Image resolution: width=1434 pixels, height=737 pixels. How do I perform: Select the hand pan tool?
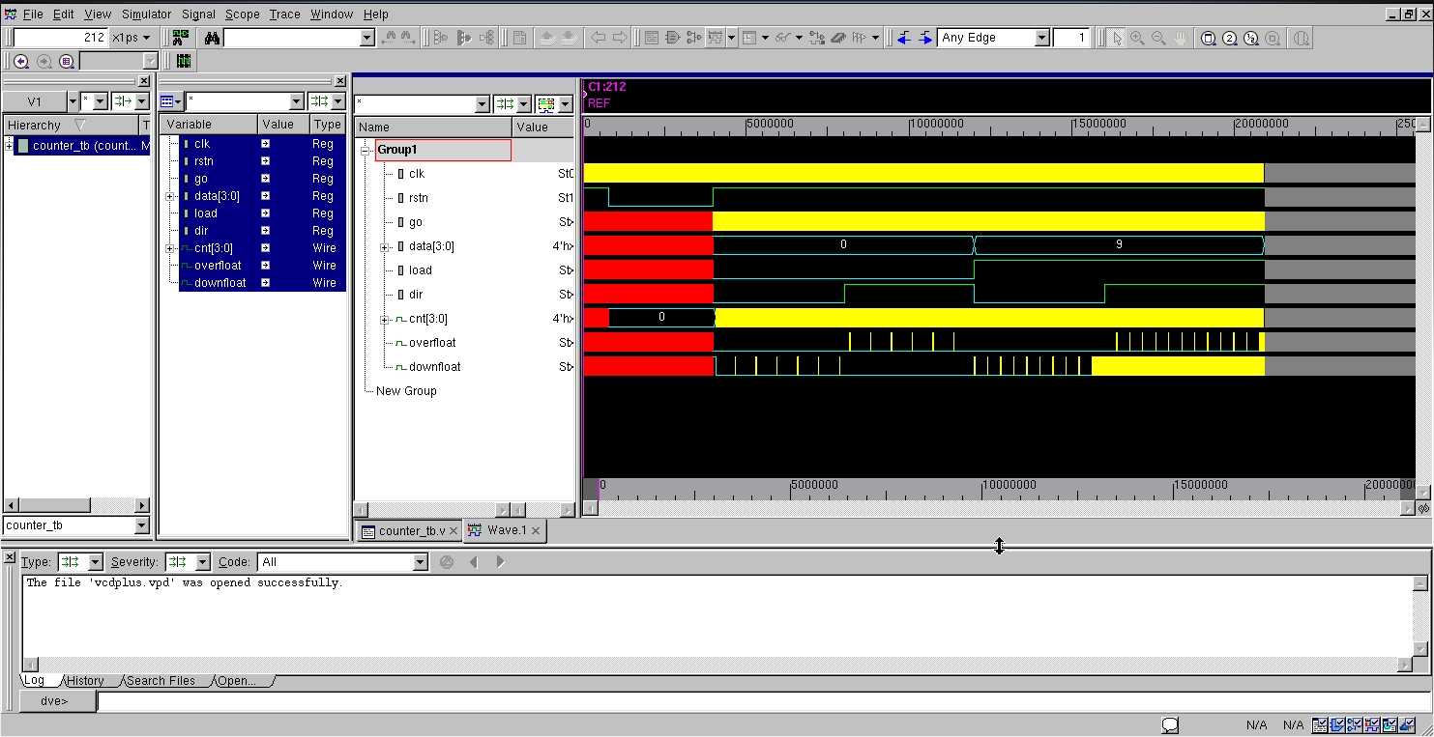pos(1181,38)
